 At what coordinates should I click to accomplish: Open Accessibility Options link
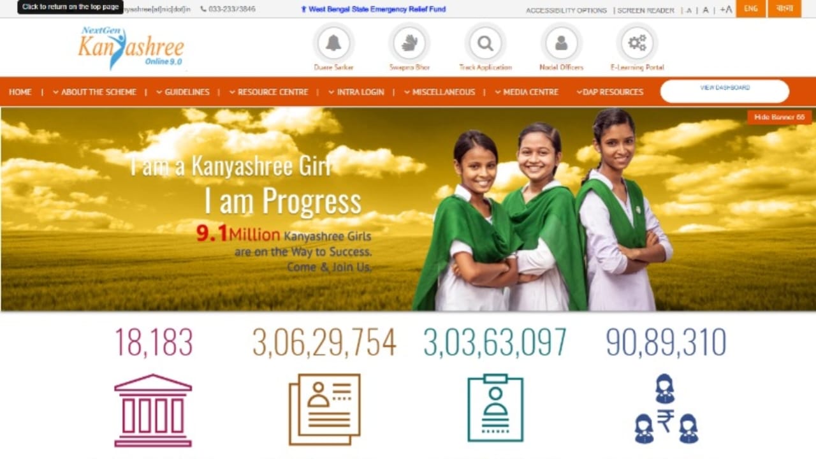coord(566,10)
